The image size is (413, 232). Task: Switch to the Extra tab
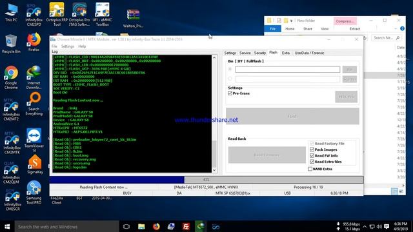click(x=286, y=53)
